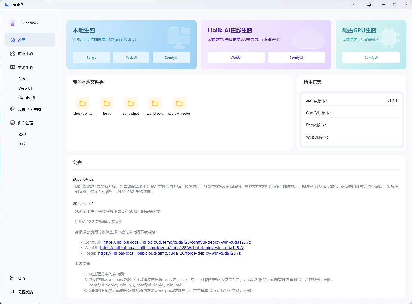Open 设置 in the sidebar
Screen dimensions: 412x304
pyautogui.click(x=21, y=278)
